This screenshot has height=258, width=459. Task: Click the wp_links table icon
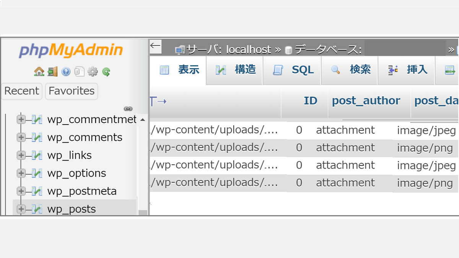point(37,155)
